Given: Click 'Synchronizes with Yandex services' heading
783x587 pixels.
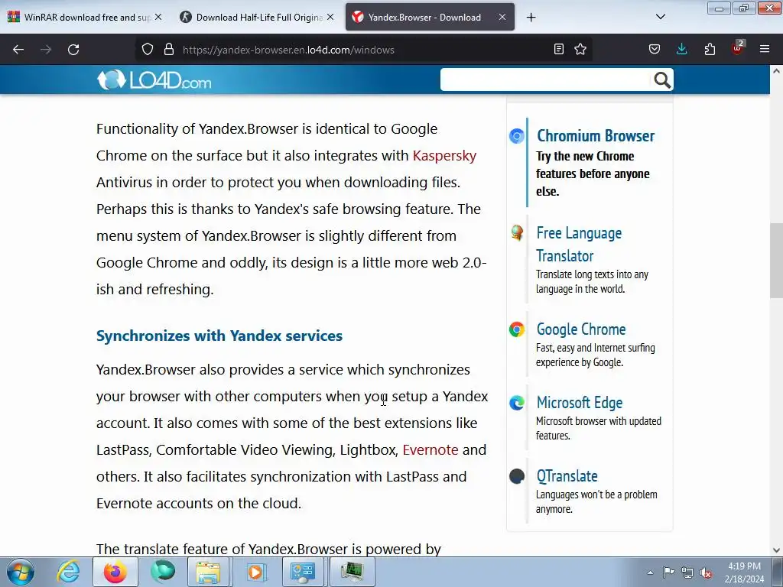Looking at the screenshot, I should 219,336.
